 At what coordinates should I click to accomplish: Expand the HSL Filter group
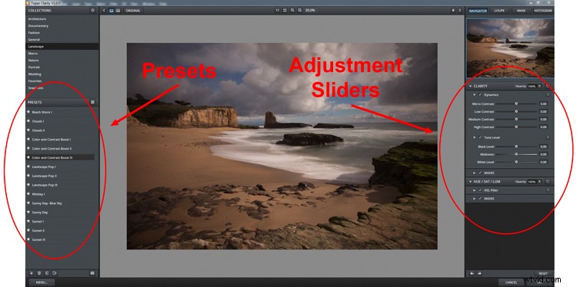(x=475, y=190)
